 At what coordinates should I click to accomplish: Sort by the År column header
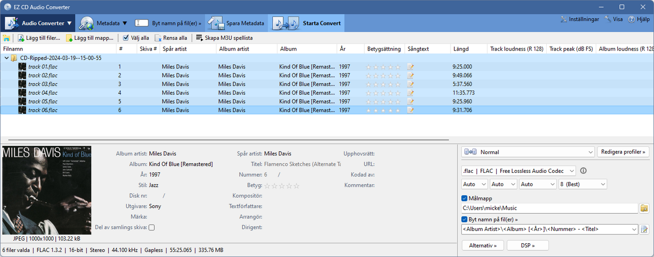click(351, 49)
